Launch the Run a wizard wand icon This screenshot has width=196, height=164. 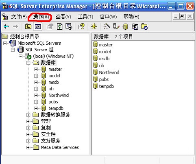[x=107, y=26]
